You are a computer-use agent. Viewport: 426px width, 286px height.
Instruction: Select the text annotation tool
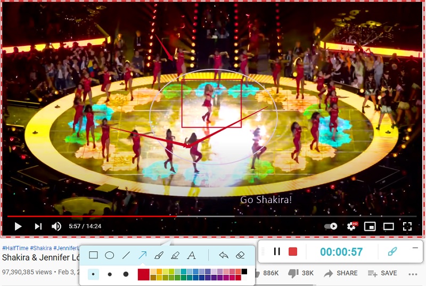(x=192, y=255)
